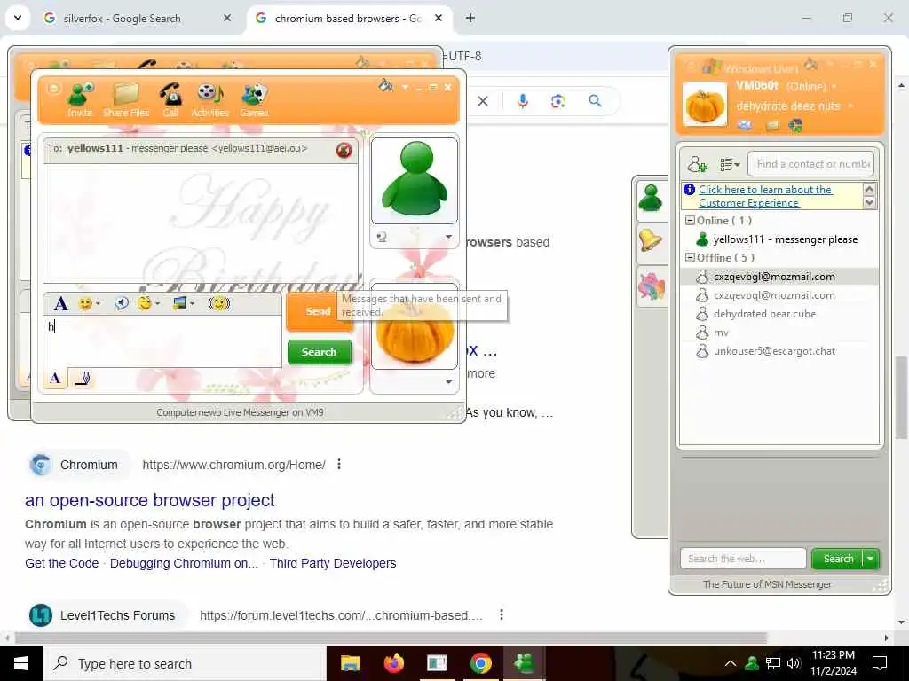
Task: Click the red block contact icon next to yellows111
Action: [344, 151]
